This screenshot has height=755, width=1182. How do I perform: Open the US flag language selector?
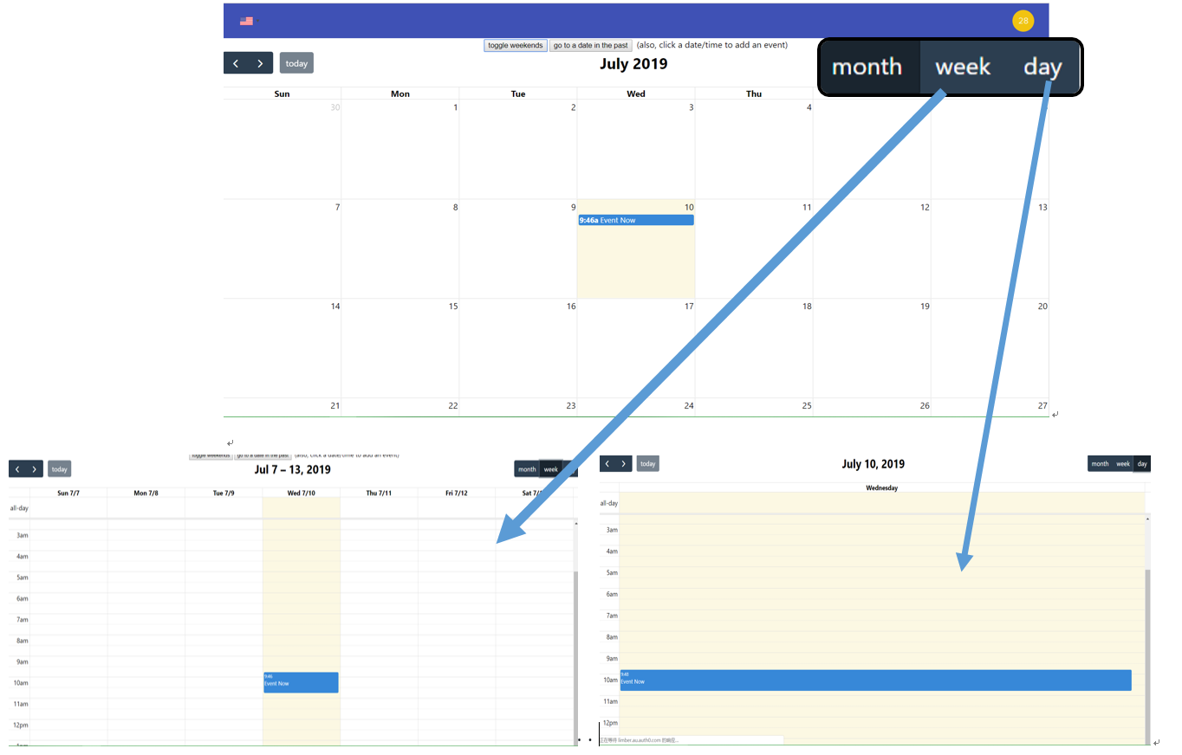(x=249, y=21)
